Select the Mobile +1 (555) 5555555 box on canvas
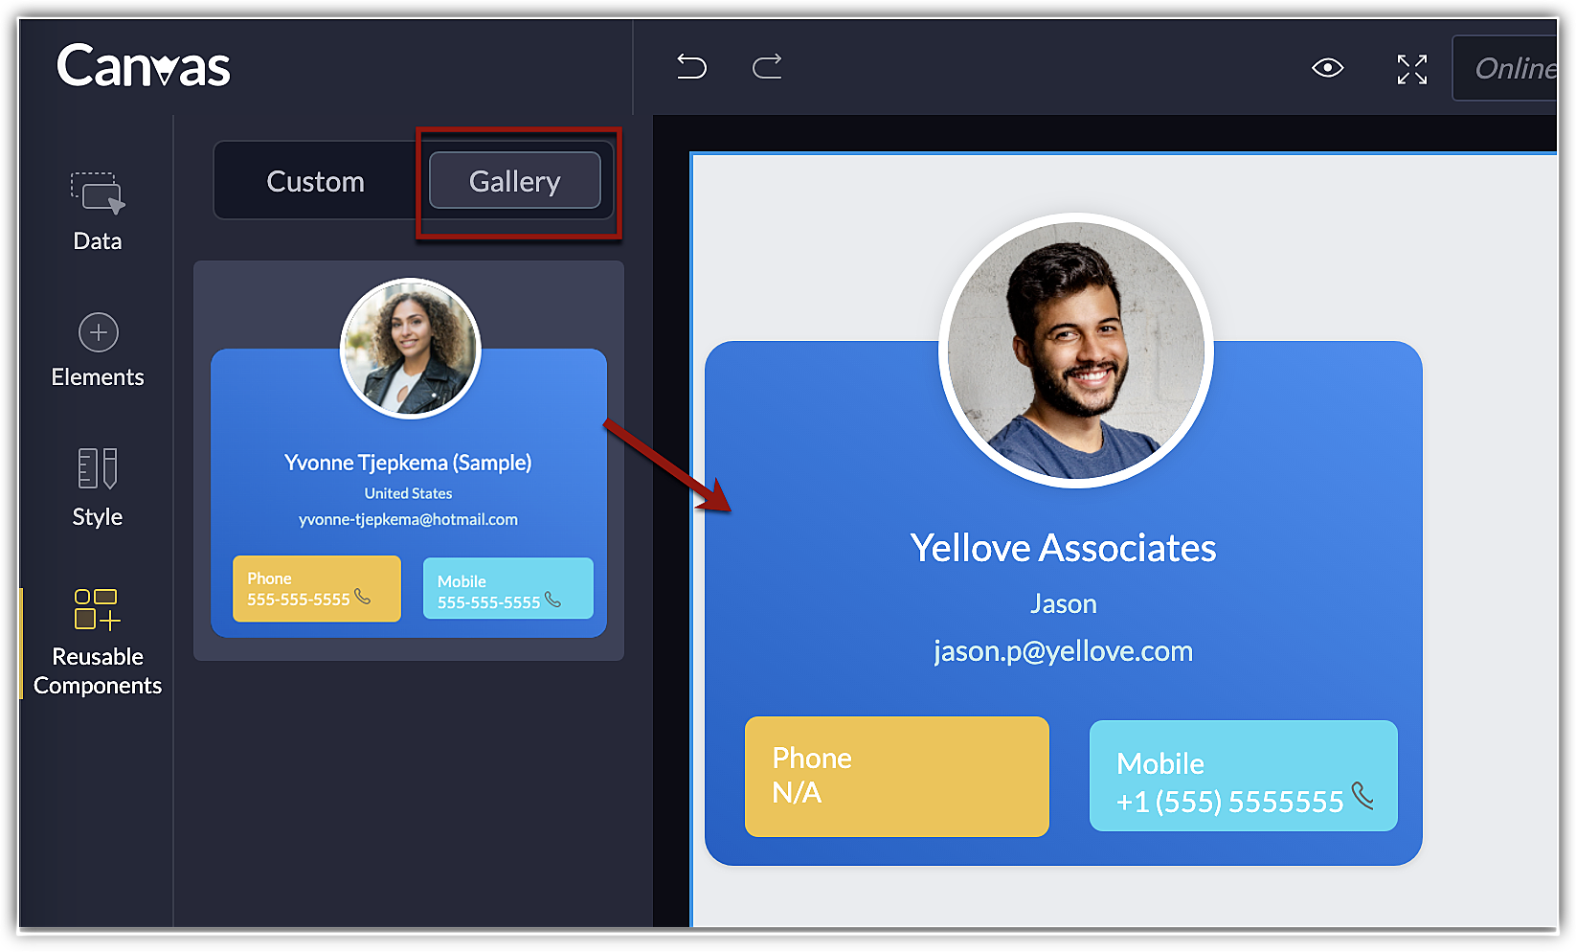 tap(1244, 776)
